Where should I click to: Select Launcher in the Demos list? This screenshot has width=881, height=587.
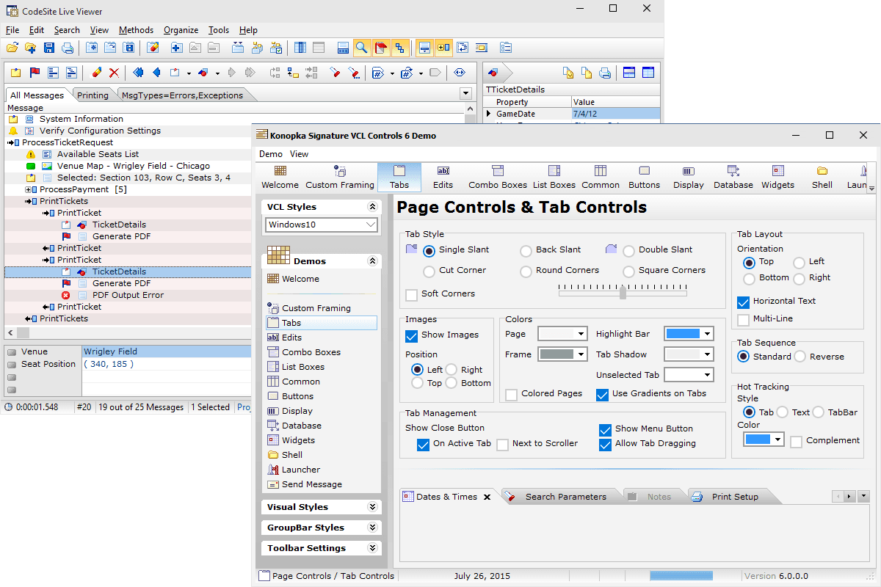point(301,470)
